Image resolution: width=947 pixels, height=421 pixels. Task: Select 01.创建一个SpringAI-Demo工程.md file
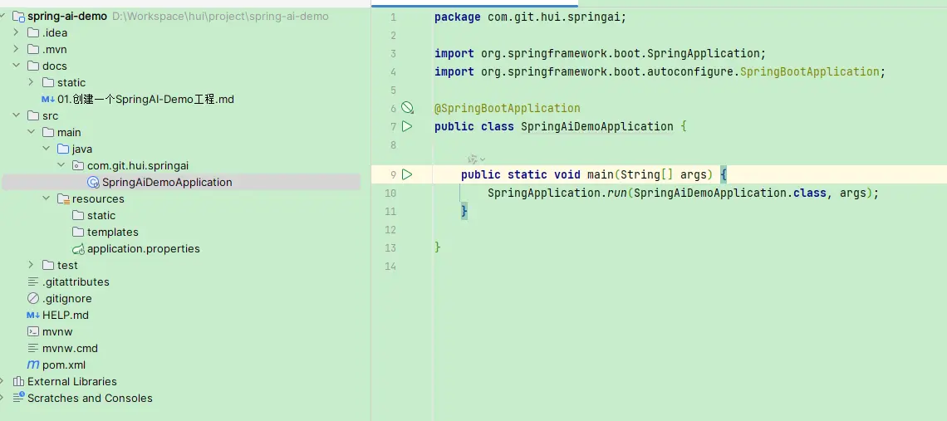(145, 99)
